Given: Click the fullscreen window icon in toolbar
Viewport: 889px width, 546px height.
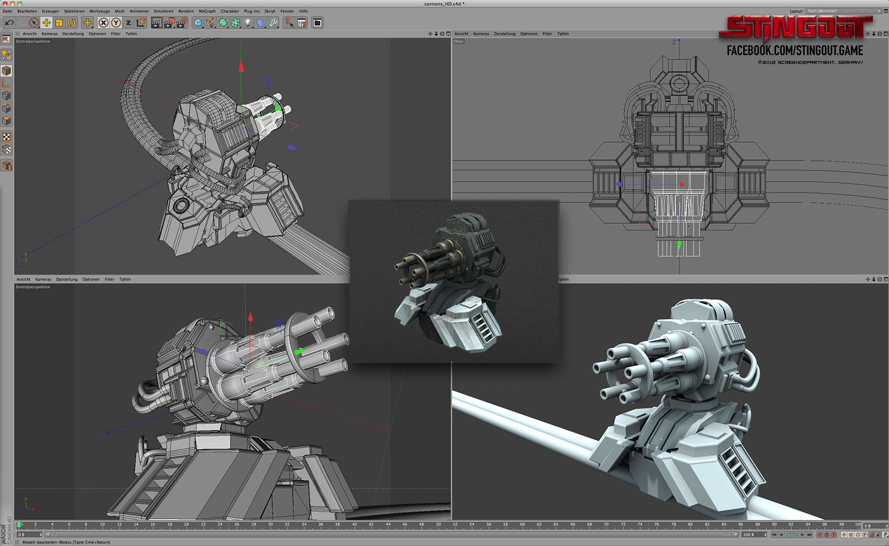Looking at the screenshot, I should tap(318, 23).
